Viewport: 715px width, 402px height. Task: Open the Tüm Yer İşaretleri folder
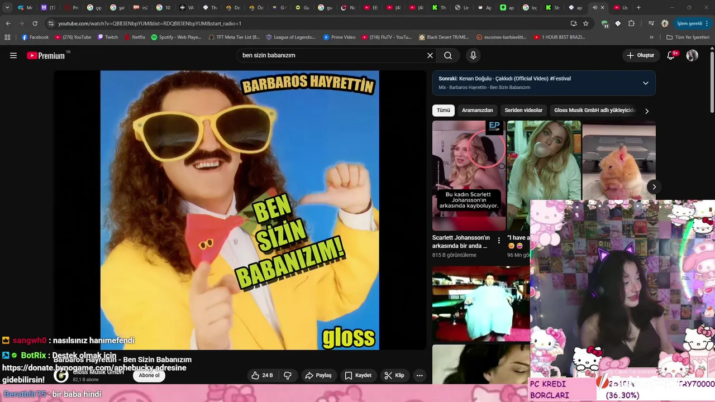click(688, 37)
